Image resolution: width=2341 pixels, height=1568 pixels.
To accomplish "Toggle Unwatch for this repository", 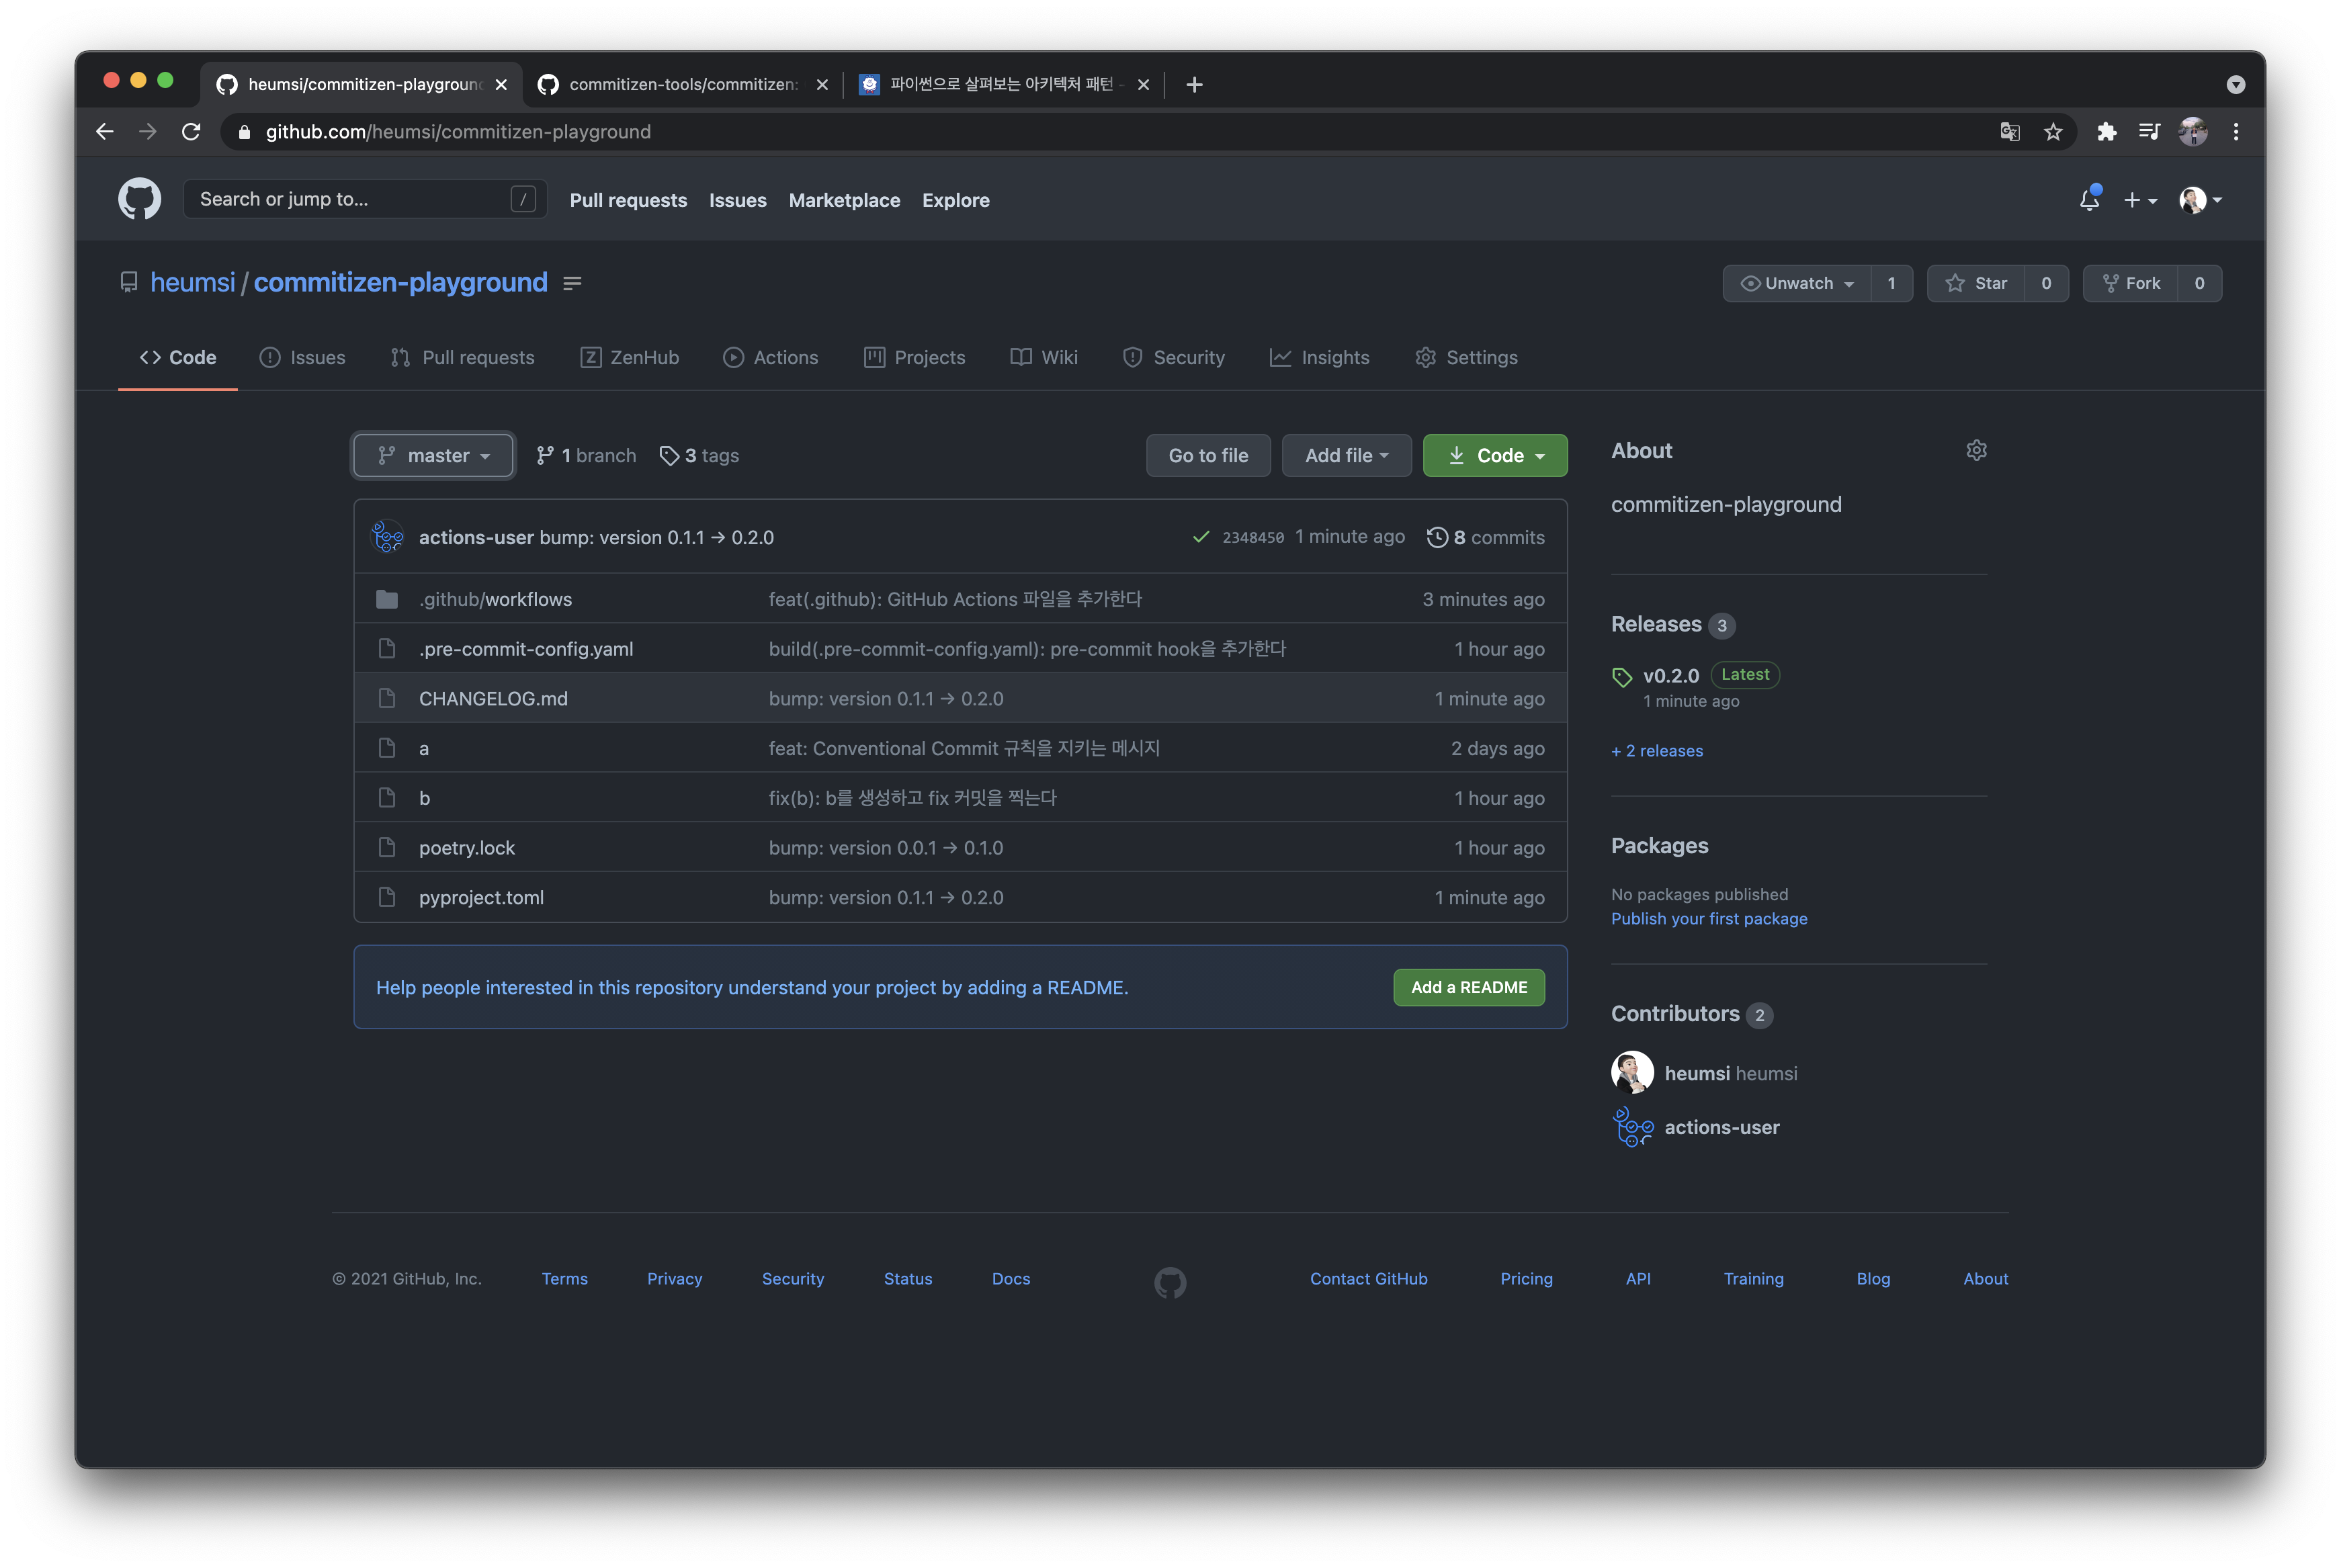I will (1797, 283).
